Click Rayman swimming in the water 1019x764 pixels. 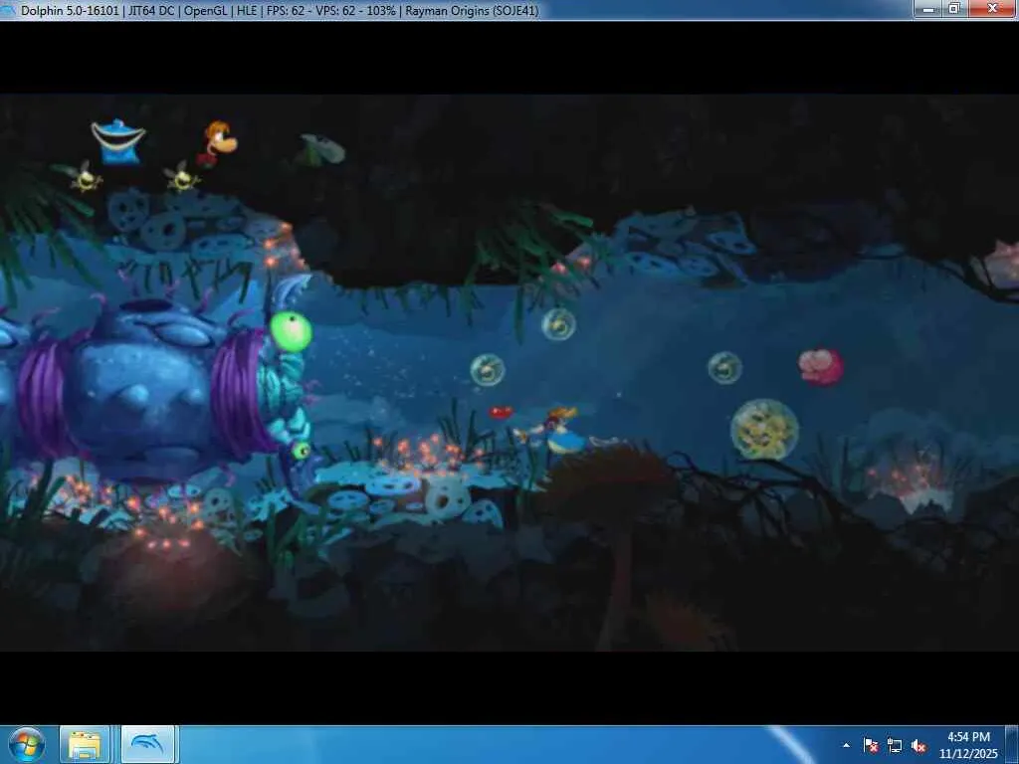click(x=556, y=430)
